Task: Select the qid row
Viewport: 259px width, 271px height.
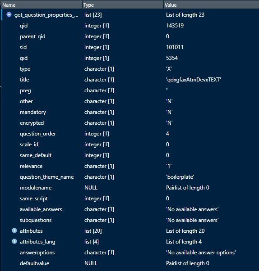Action: click(x=130, y=26)
